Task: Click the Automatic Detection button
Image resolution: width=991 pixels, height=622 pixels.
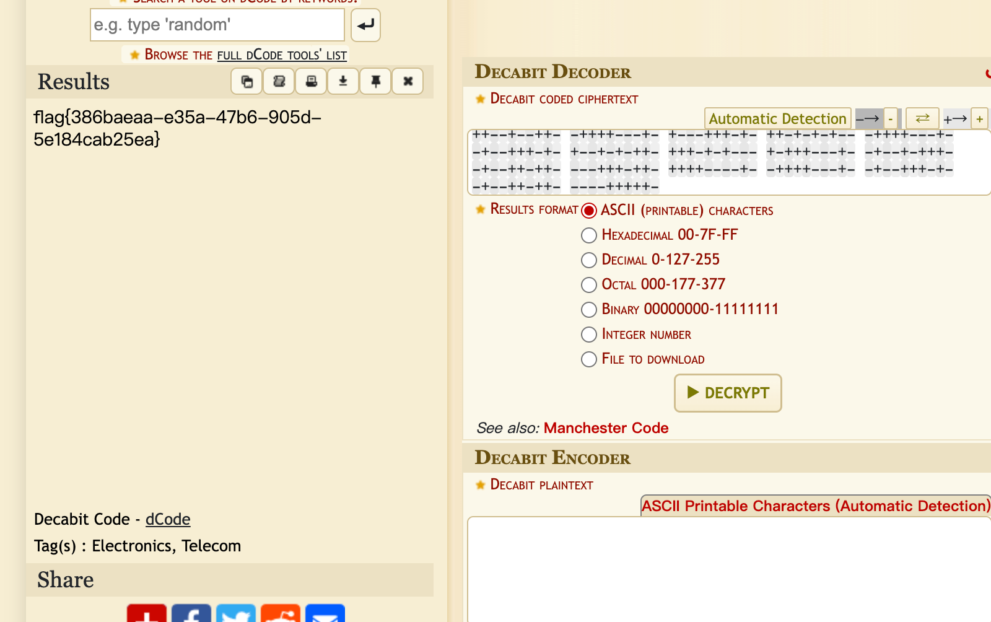Action: (777, 118)
